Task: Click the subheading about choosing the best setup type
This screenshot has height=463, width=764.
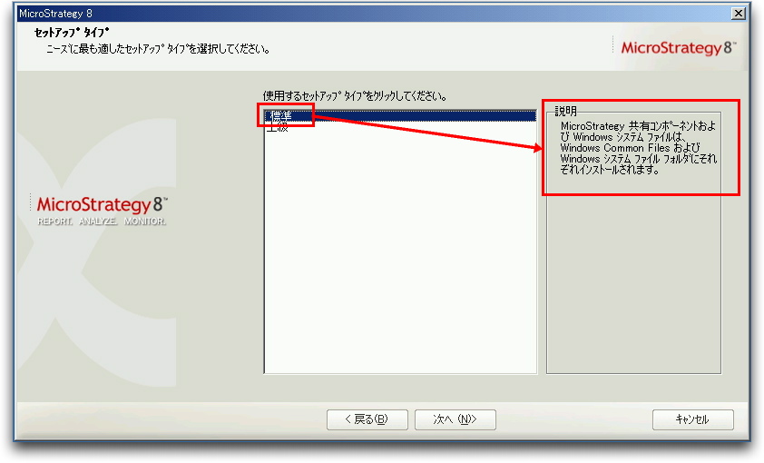Action: pyautogui.click(x=158, y=49)
